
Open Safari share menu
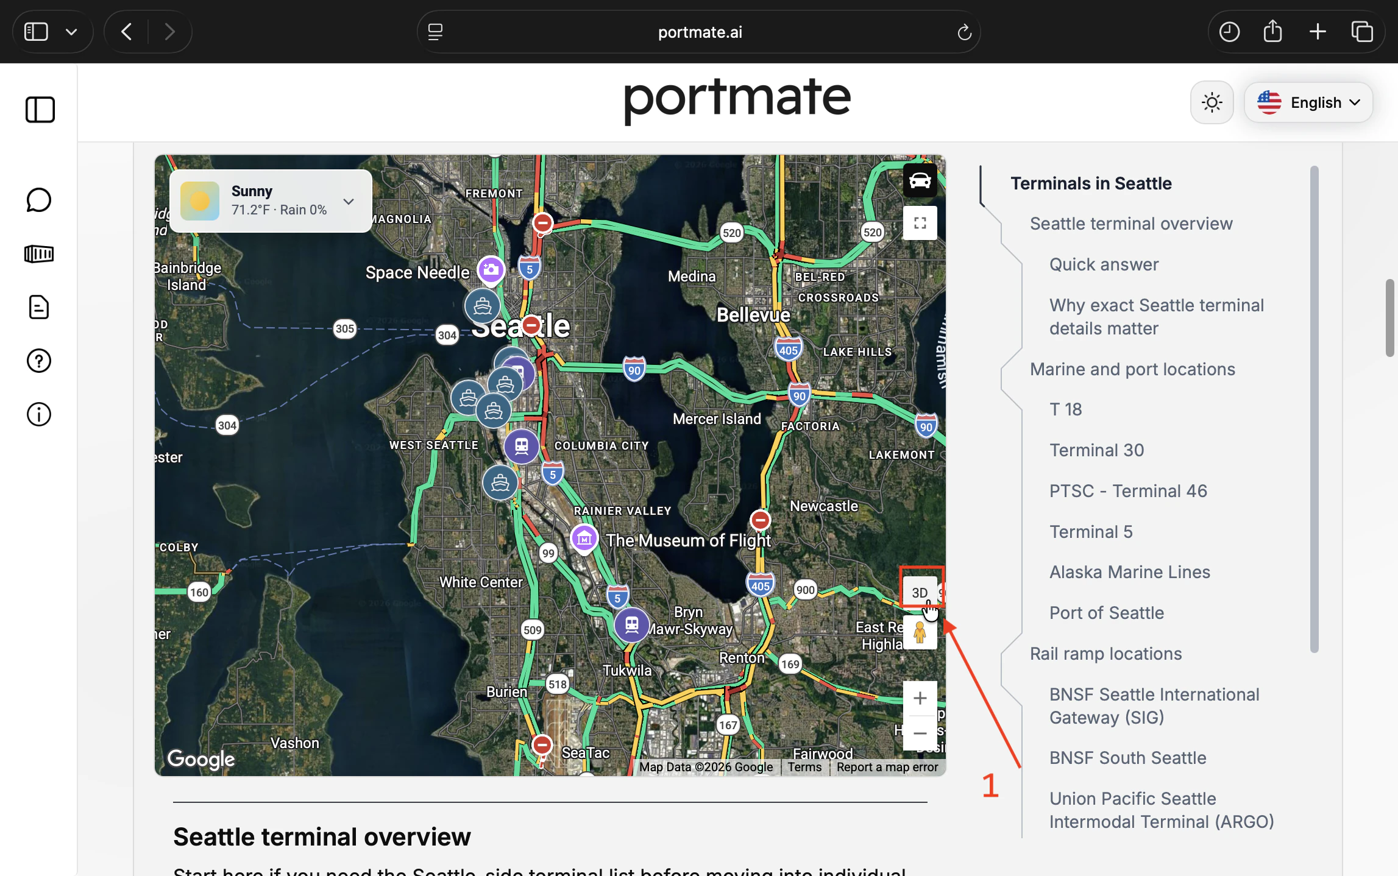(x=1272, y=31)
